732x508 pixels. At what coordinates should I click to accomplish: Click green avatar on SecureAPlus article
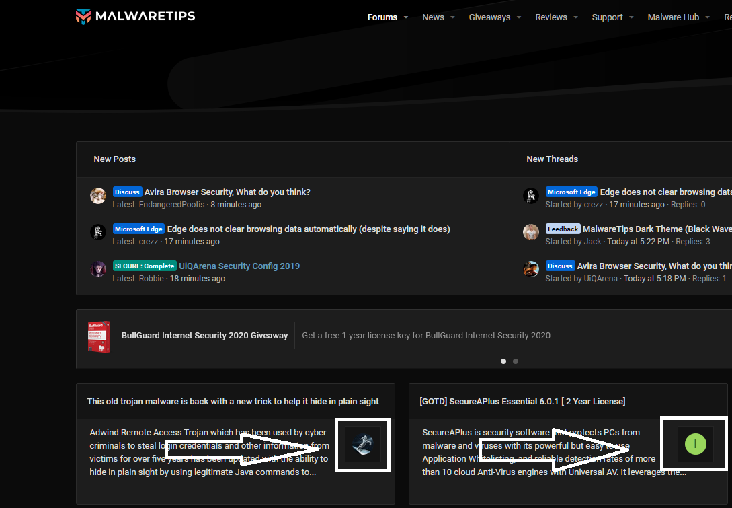pos(695,444)
